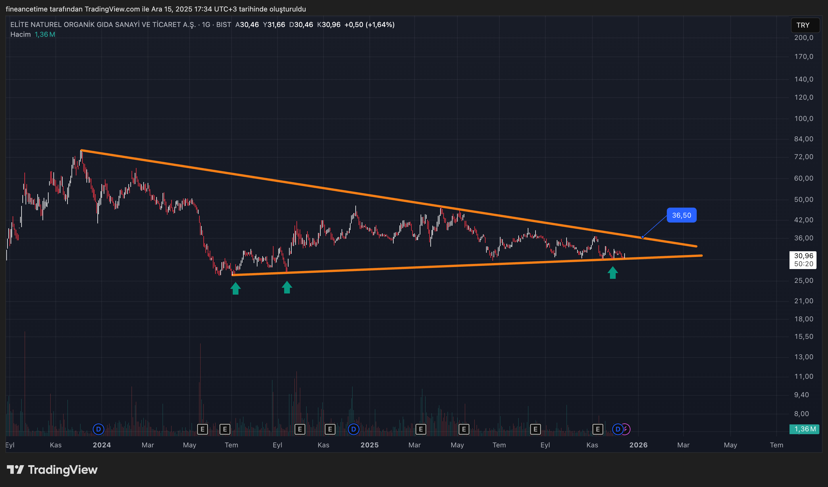Click the 1,36 M volume axis label
Viewport: 828px width, 487px height.
(804, 429)
